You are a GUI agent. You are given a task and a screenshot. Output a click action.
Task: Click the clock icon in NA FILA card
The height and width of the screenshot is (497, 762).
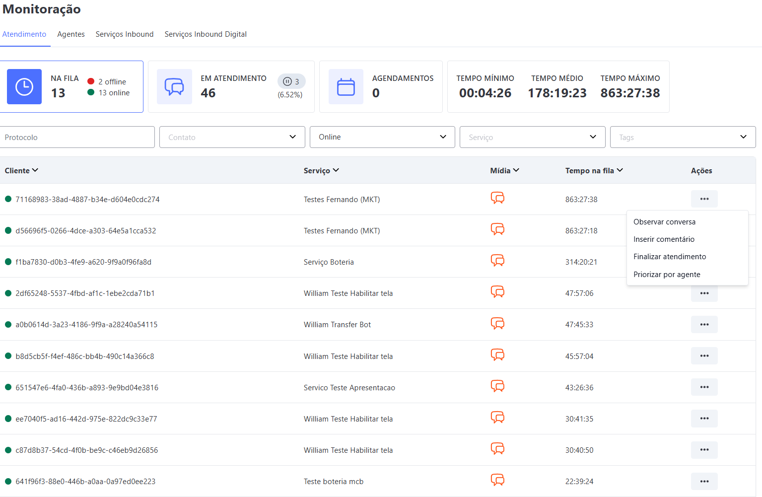click(x=24, y=87)
